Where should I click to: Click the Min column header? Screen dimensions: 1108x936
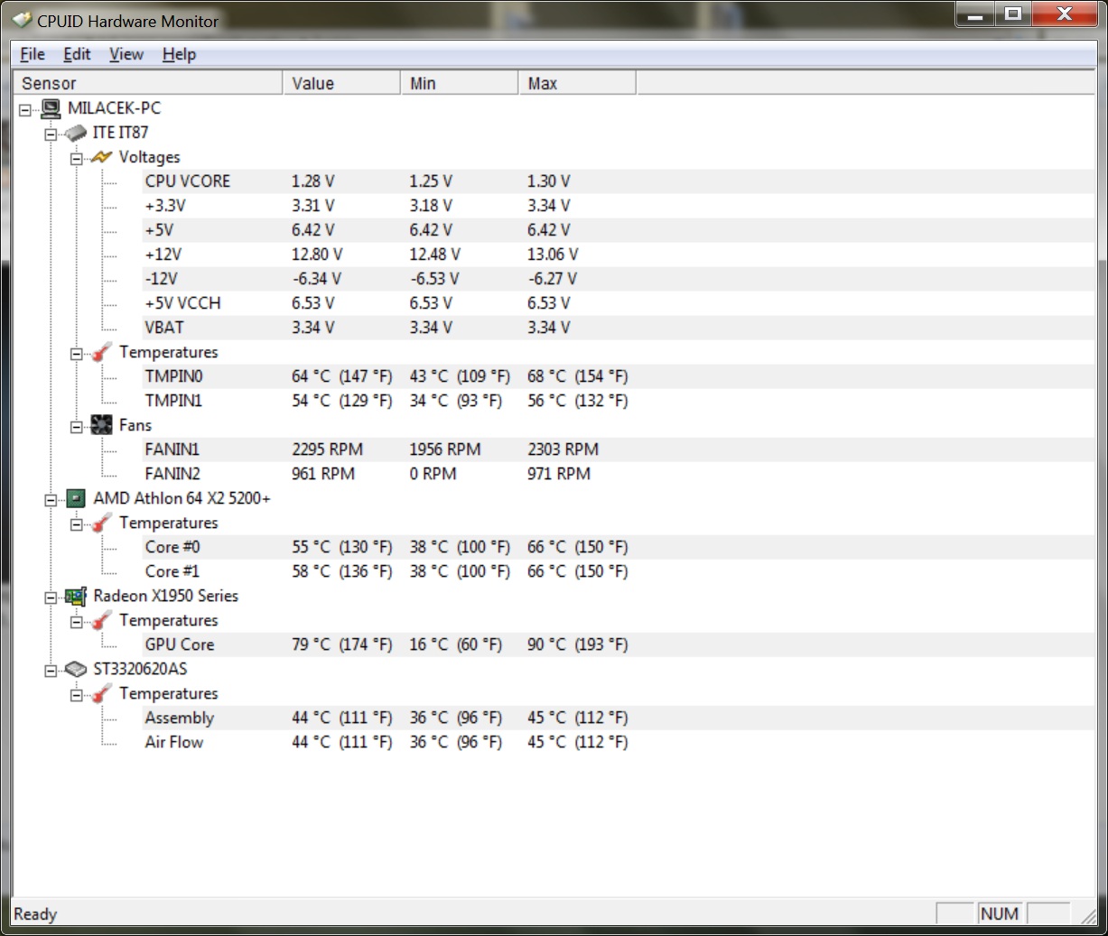[x=459, y=83]
